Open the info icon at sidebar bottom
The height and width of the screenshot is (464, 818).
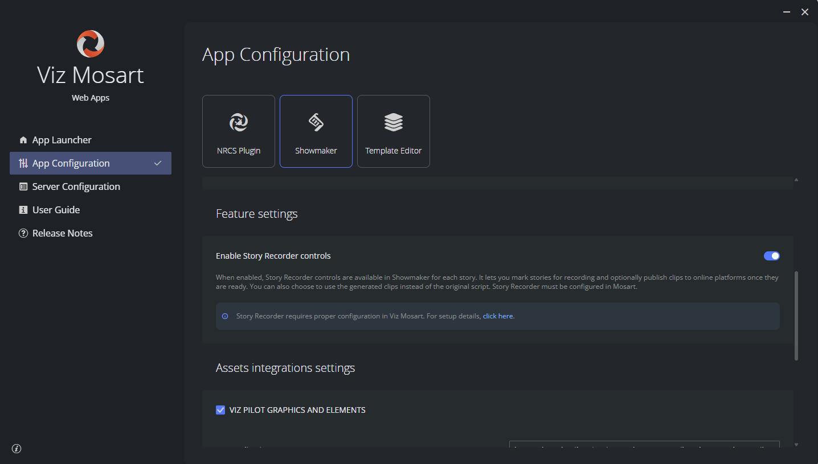coord(17,449)
